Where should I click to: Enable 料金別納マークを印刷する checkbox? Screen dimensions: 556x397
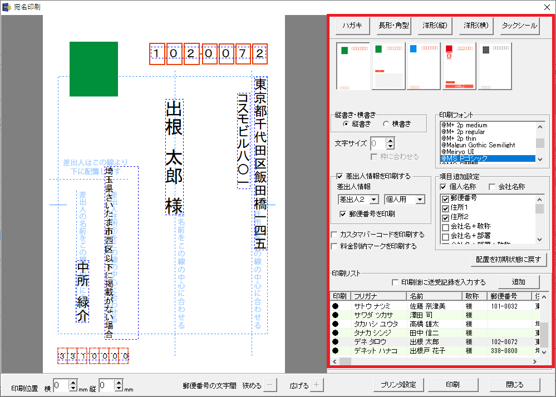pos(334,246)
